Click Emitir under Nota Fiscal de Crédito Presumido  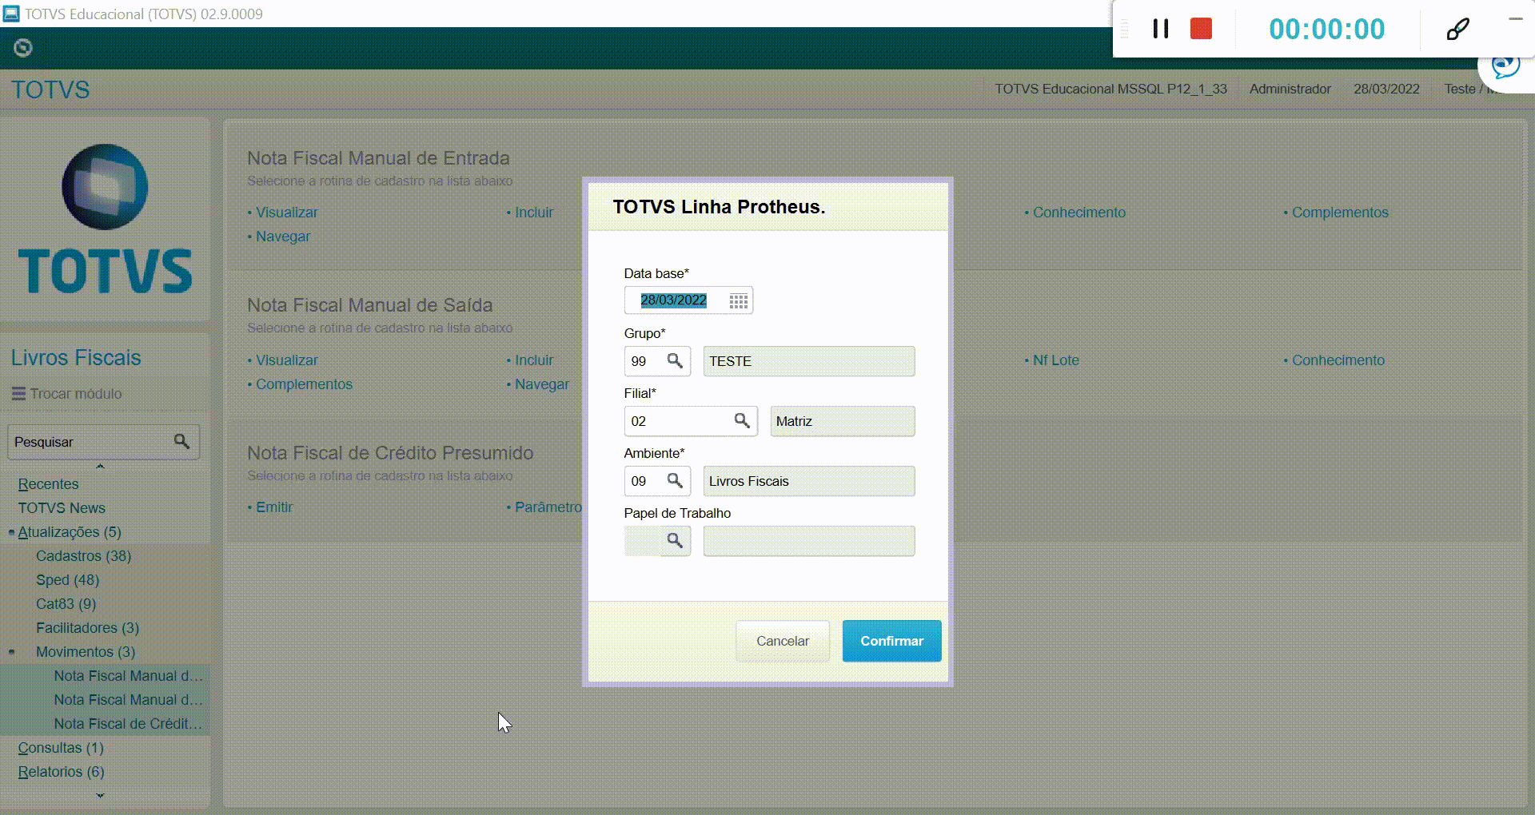274,507
